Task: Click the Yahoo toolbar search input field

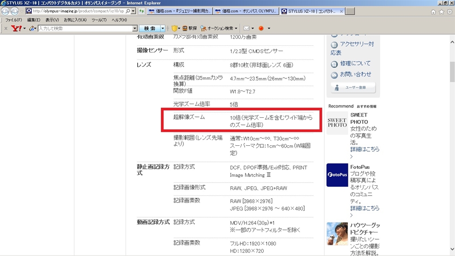Action: click(85, 28)
